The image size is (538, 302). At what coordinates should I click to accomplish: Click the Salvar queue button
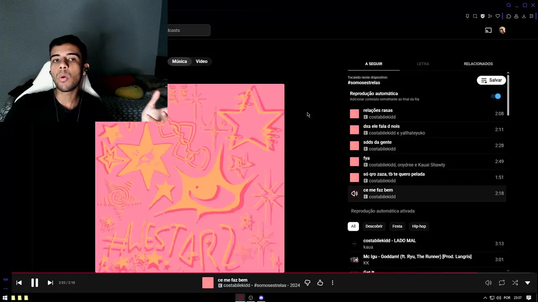(x=491, y=80)
